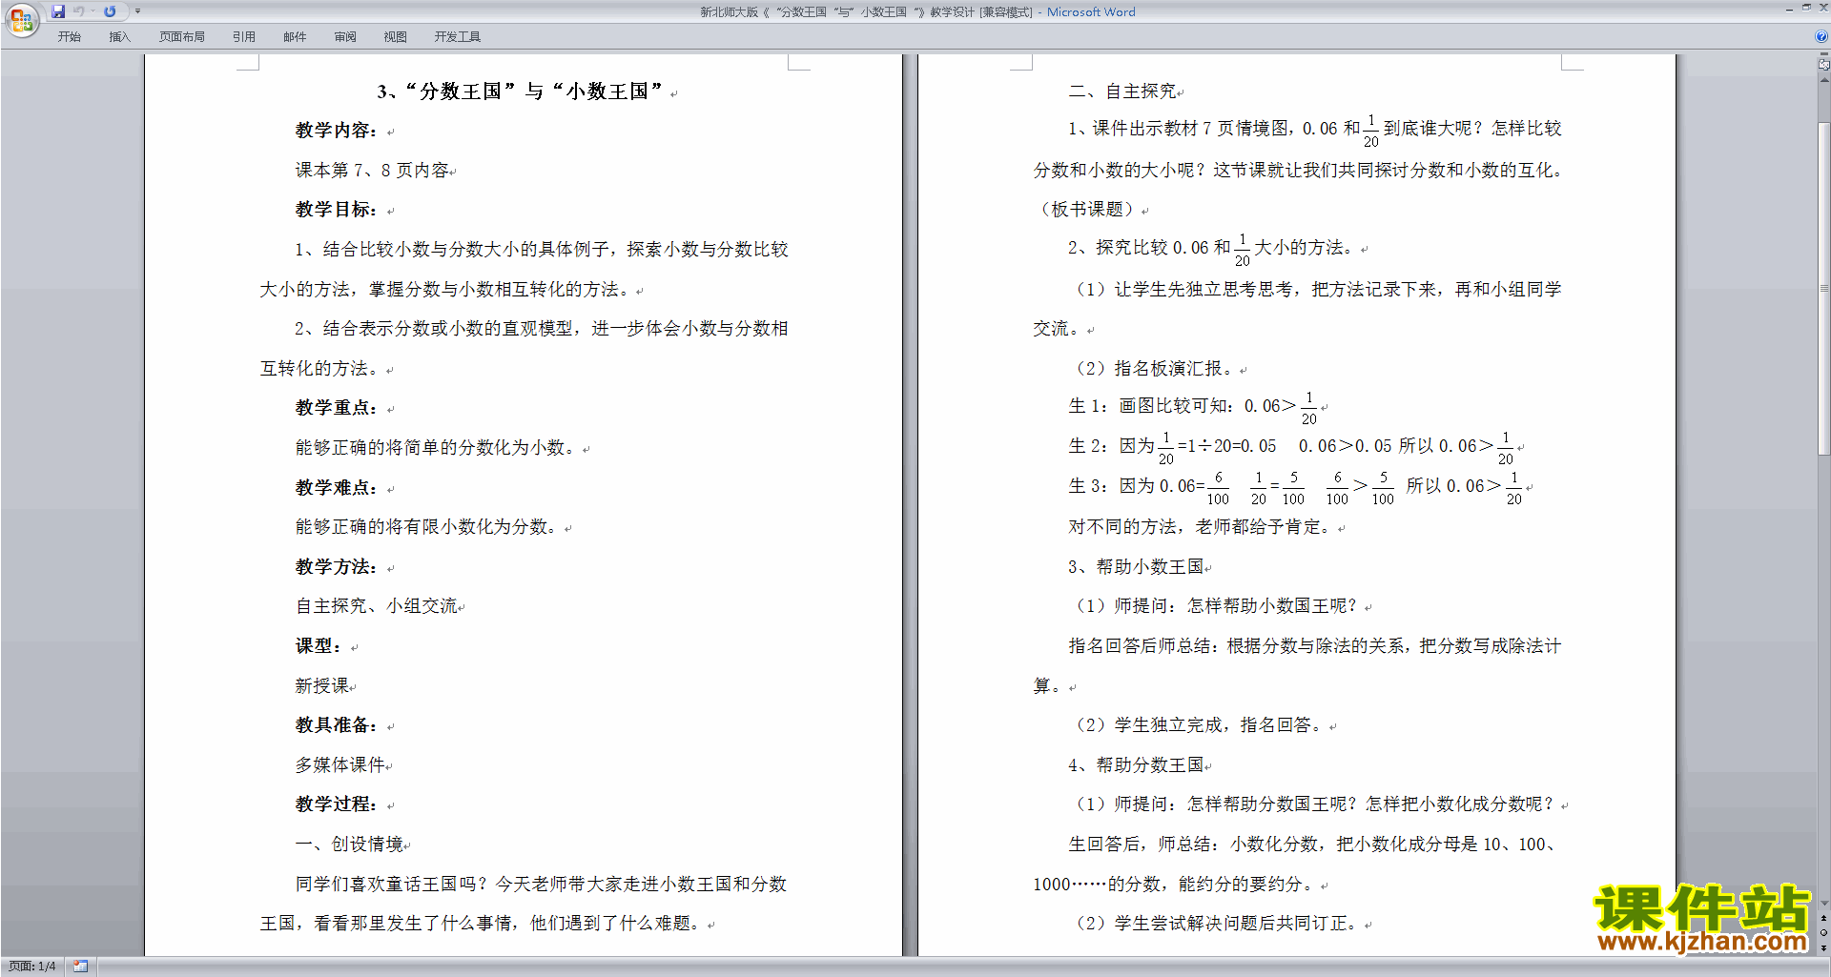Click the line （1）师提问：怎样帮助小数国王呢？
This screenshot has width=1831, height=977.
(1218, 606)
